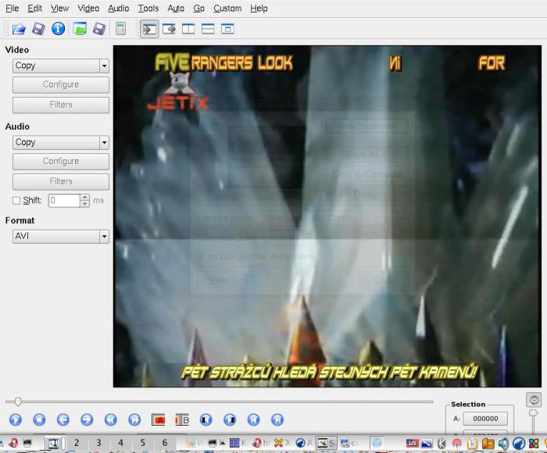Viewport: 547px width, 453px height.
Task: Open the Help menu
Action: [x=259, y=9]
